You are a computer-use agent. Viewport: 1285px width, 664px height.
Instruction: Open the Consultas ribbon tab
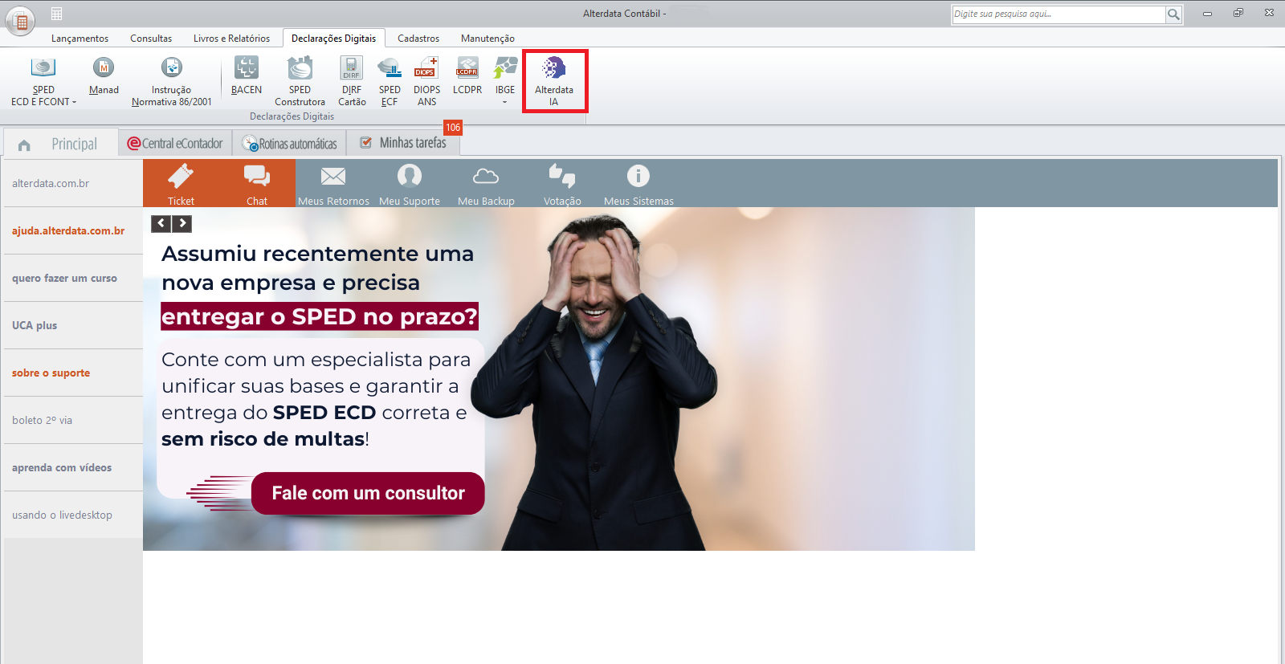coord(151,39)
